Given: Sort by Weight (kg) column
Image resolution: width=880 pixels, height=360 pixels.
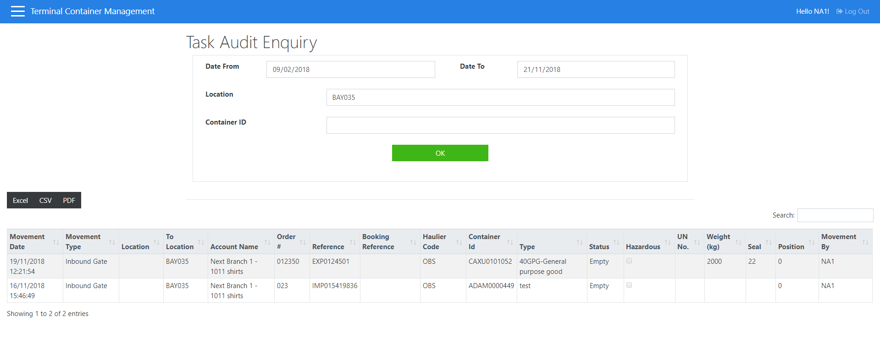Looking at the screenshot, I should (x=725, y=241).
